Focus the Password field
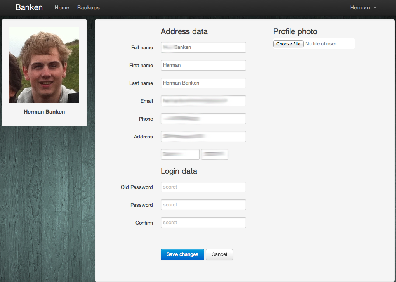 [203, 205]
